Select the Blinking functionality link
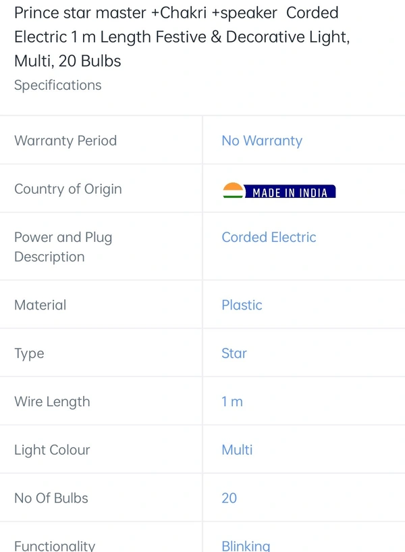405x552 pixels. (x=246, y=546)
